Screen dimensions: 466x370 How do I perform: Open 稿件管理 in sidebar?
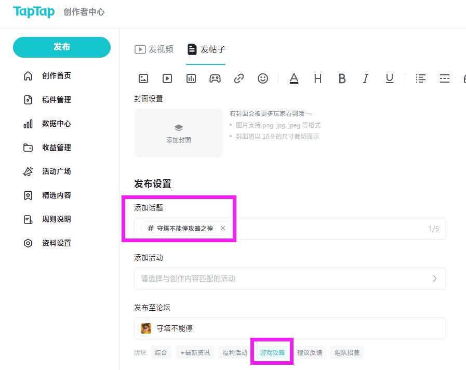click(57, 100)
